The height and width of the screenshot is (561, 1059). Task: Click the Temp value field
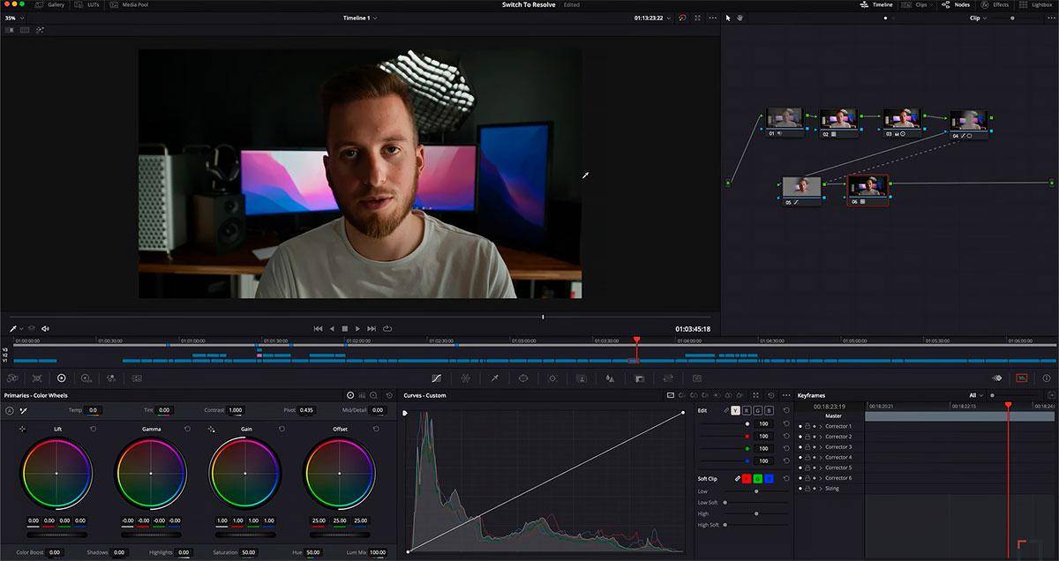pyautogui.click(x=94, y=410)
